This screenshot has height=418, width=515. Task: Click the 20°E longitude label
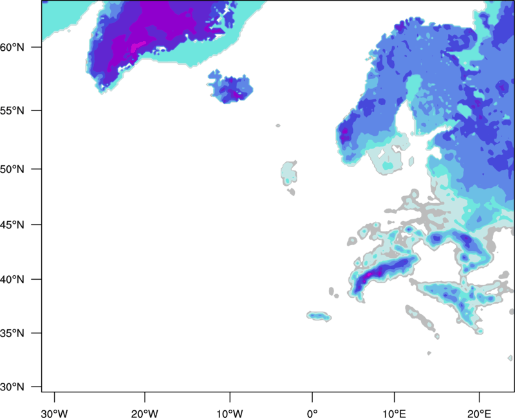[479, 413]
